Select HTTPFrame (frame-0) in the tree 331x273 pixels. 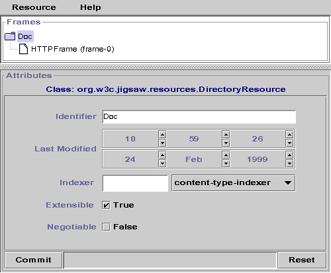point(73,49)
